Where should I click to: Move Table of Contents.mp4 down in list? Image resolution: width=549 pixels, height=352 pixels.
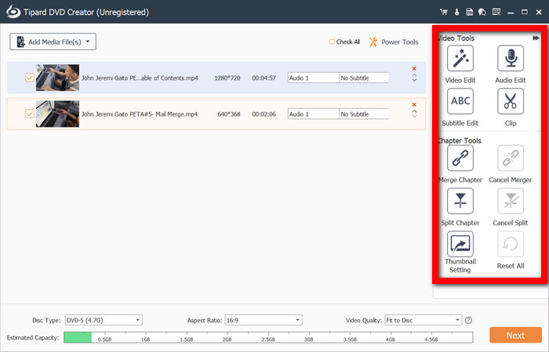(x=414, y=81)
